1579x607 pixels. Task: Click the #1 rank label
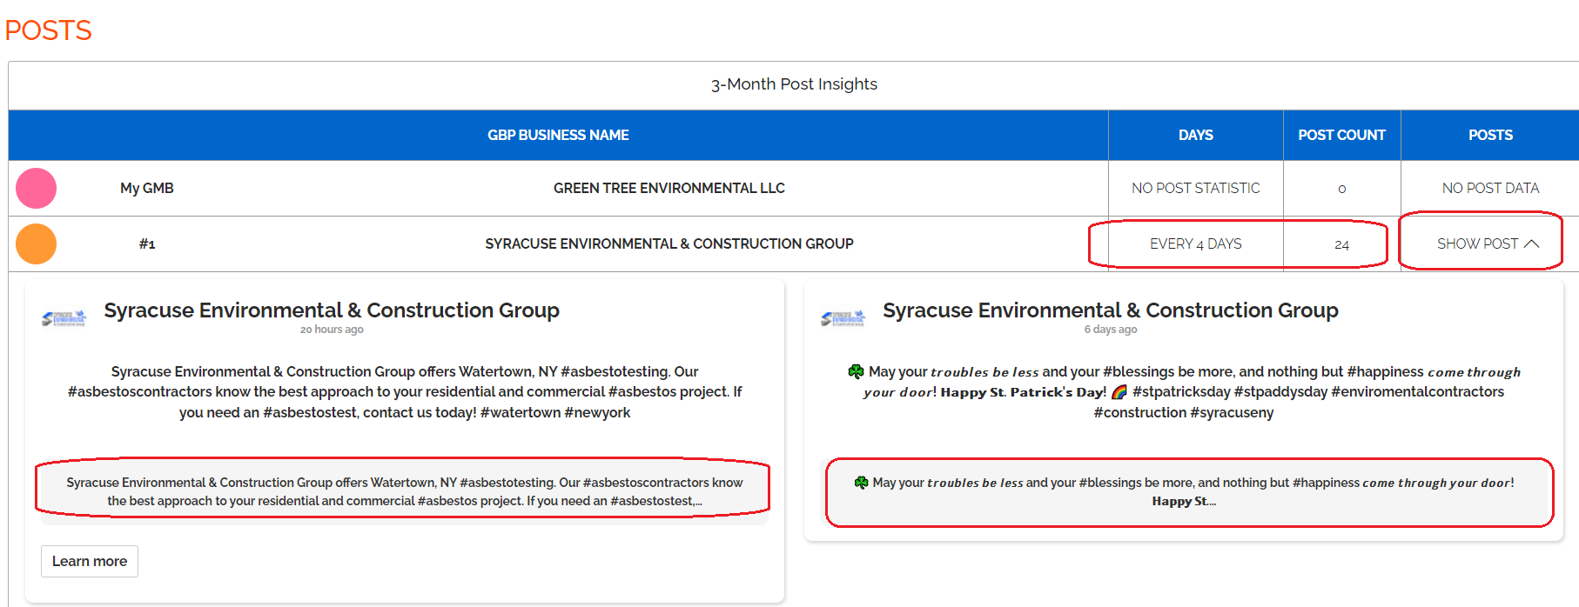(x=147, y=243)
